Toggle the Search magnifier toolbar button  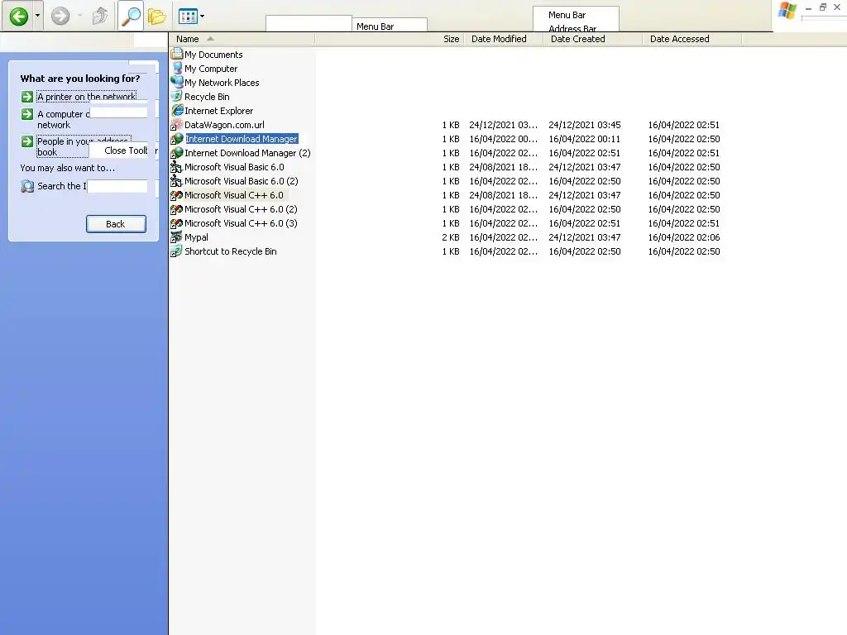point(131,17)
